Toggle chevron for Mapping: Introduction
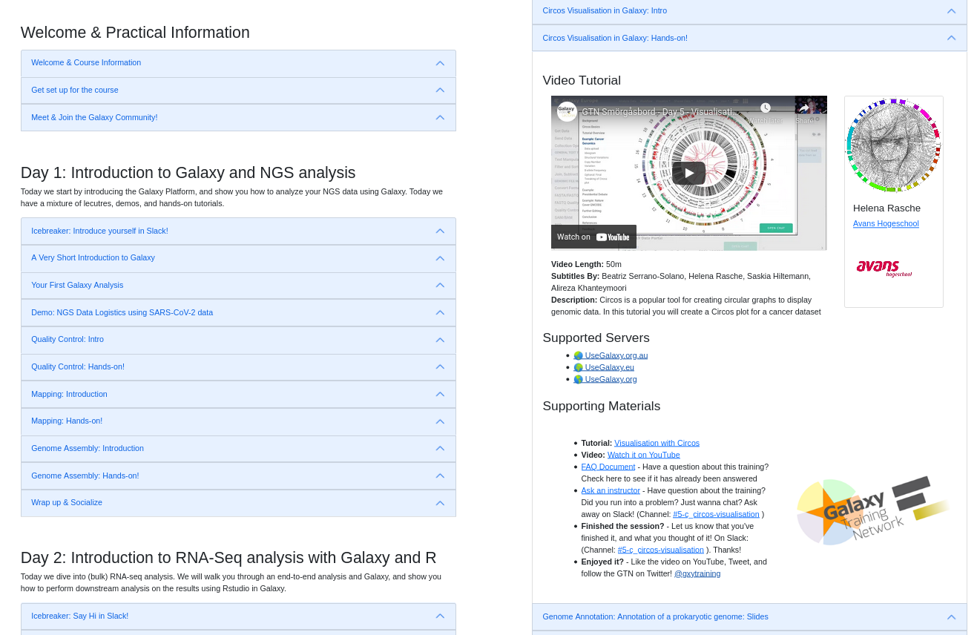This screenshot has width=977, height=635. tap(440, 395)
